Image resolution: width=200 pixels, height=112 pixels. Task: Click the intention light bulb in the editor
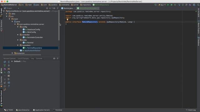pyautogui.click(x=67, y=20)
